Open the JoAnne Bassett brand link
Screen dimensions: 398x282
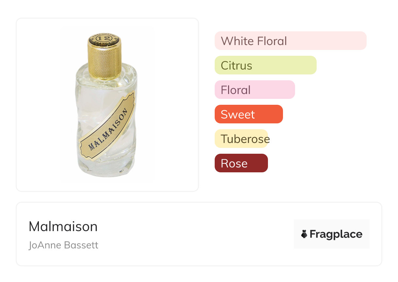click(63, 245)
